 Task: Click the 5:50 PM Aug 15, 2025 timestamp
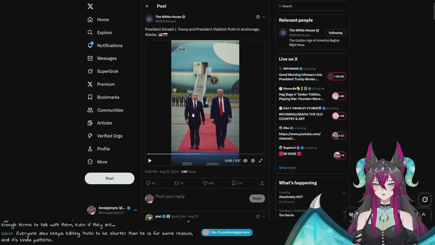click(x=162, y=172)
